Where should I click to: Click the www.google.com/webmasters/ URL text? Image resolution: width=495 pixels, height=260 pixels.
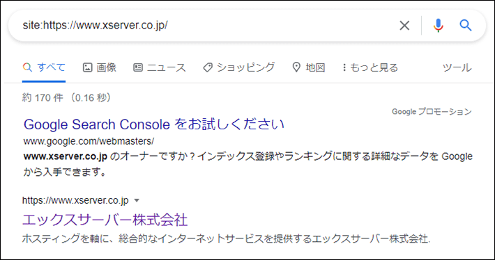(89, 141)
